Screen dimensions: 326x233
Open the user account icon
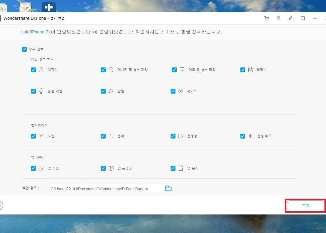pyautogui.click(x=279, y=18)
